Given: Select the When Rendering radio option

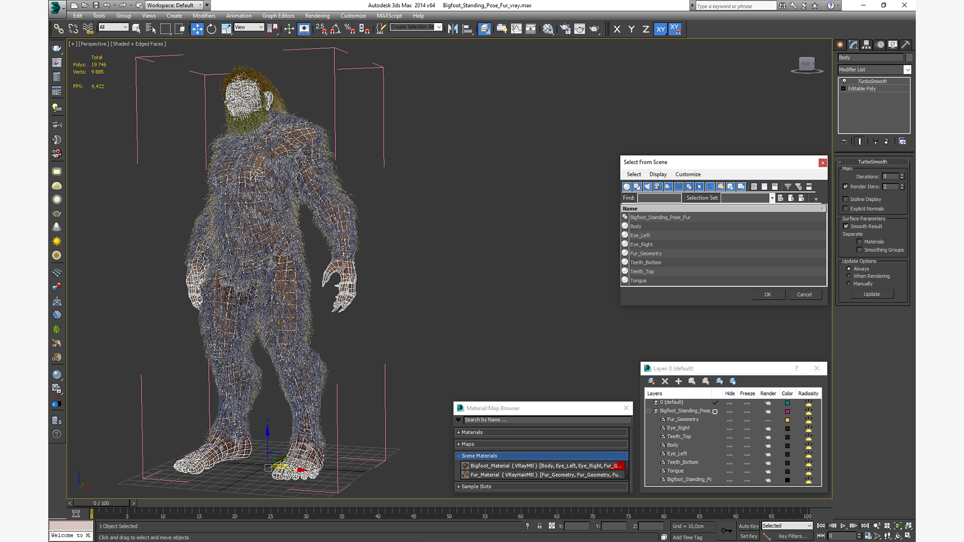Looking at the screenshot, I should [849, 276].
